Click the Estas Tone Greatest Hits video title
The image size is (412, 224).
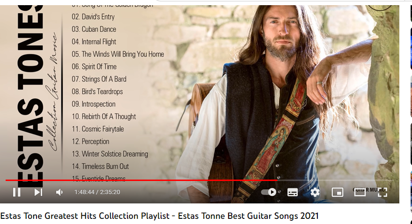(x=159, y=216)
